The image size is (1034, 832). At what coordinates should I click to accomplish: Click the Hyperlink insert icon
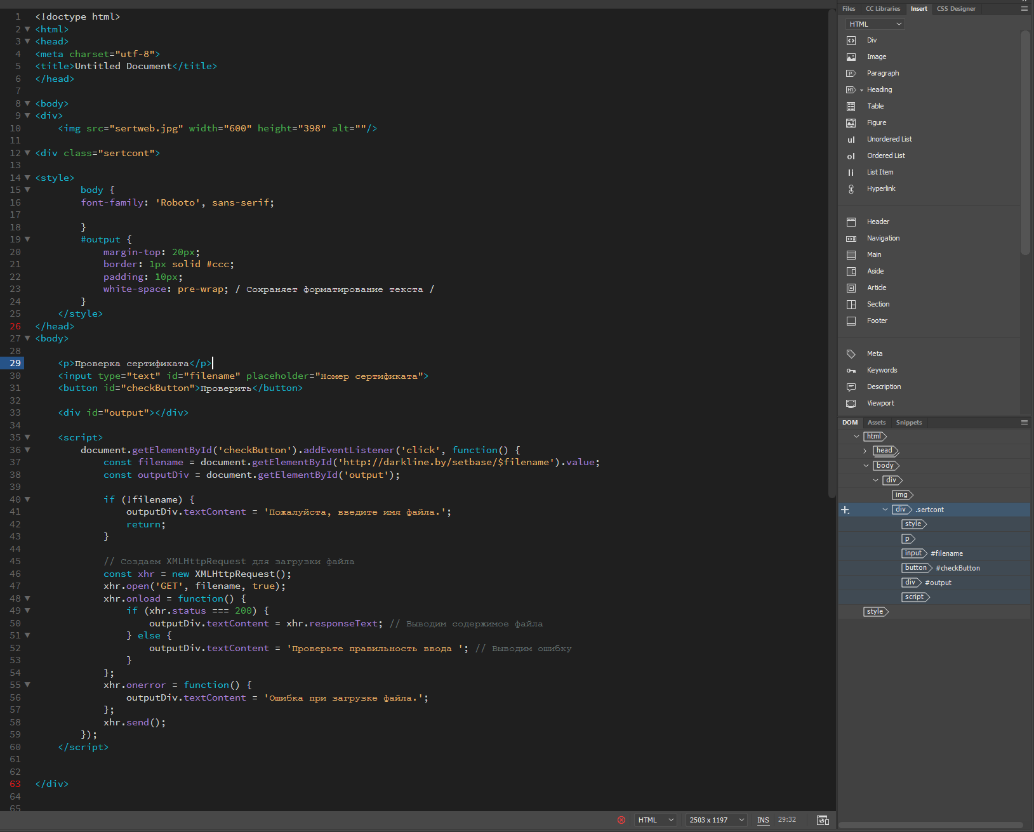851,189
